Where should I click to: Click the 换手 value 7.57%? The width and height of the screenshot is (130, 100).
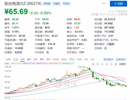[16, 28]
